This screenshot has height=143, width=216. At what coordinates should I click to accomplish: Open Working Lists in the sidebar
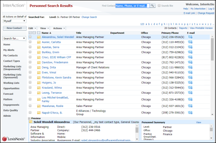[x=11, y=83]
